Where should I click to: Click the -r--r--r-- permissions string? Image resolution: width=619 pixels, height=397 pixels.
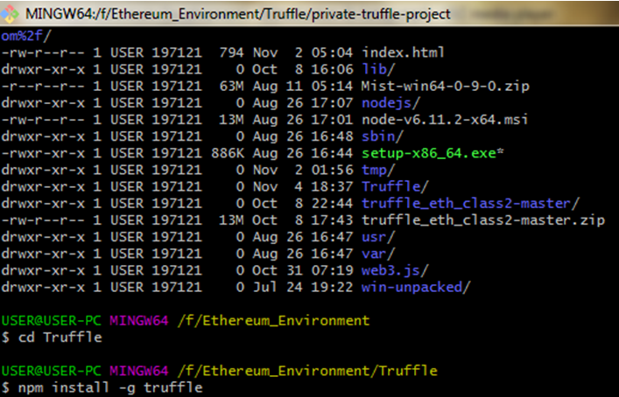click(43, 87)
